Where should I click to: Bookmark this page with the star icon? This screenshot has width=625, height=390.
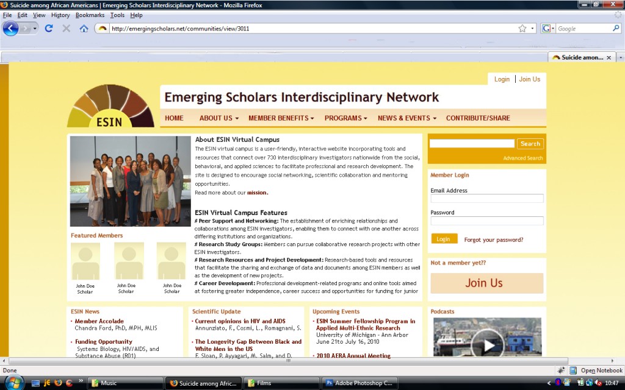coord(522,29)
